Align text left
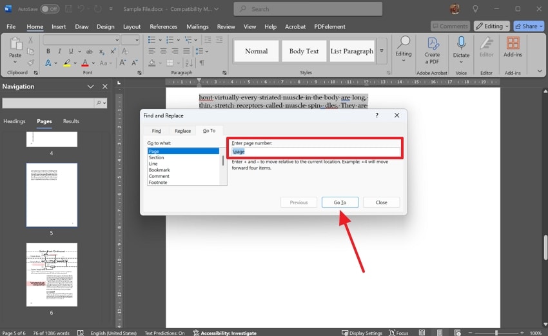Viewport: 548px width, 336px height. tap(152, 52)
